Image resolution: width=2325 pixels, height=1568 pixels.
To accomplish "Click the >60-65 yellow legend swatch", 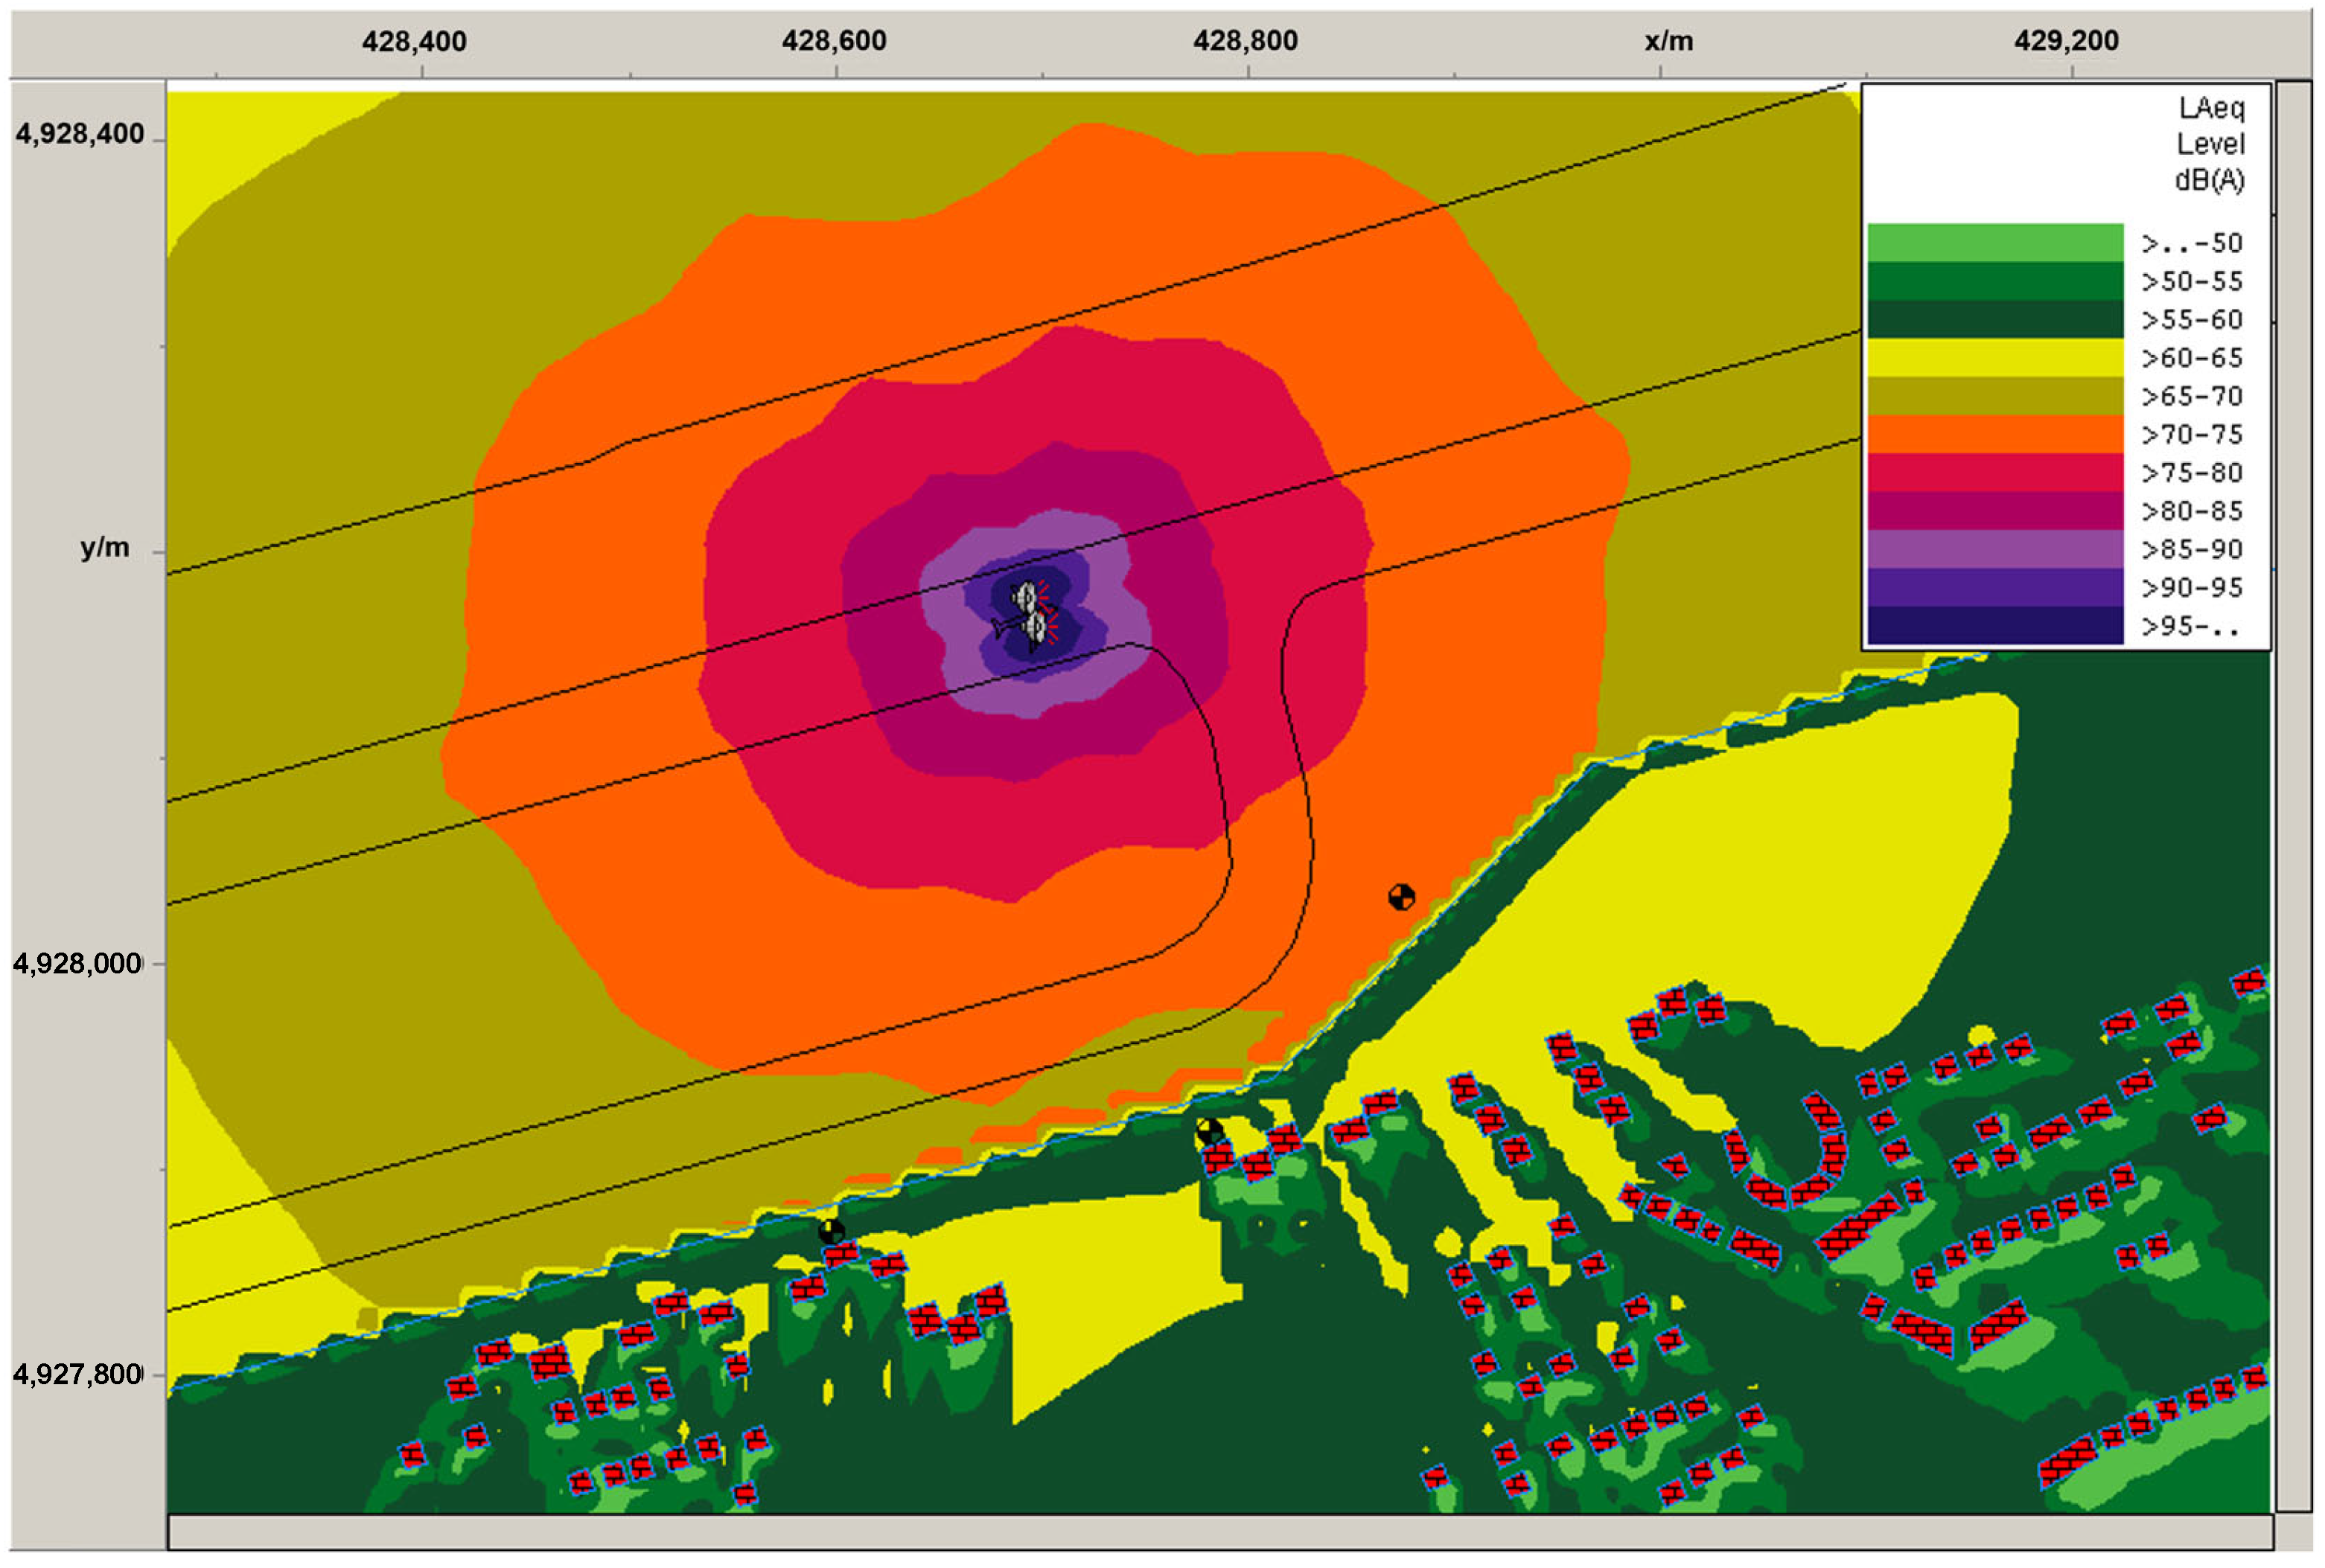I will [x=1994, y=357].
